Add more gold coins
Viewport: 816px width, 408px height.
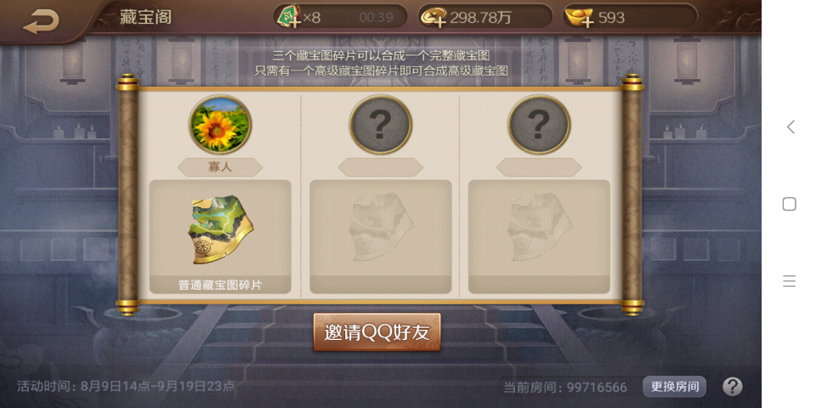[433, 17]
